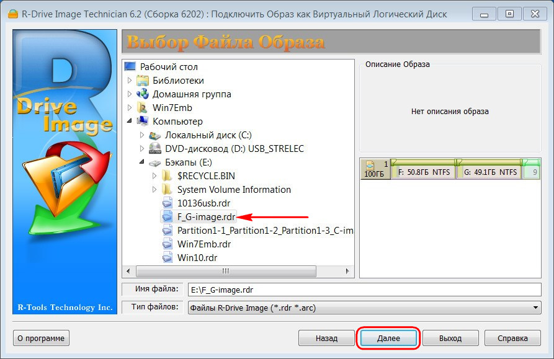Select Рабочий стол in the tree
The height and width of the screenshot is (359, 554).
click(x=169, y=67)
